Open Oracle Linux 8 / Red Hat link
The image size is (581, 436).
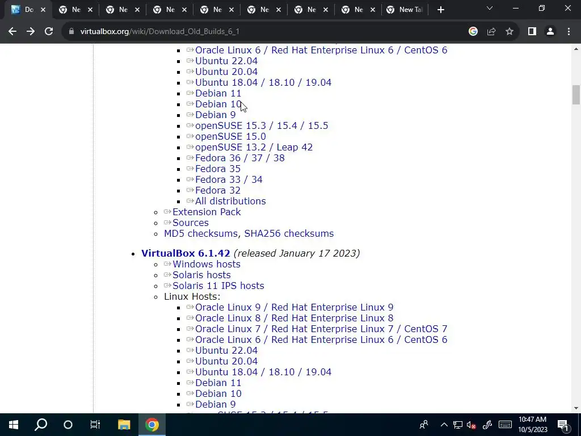[294, 318]
